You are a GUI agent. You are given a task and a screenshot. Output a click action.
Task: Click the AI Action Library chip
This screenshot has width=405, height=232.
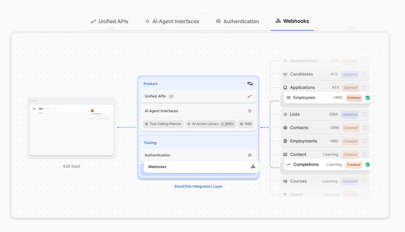(211, 124)
